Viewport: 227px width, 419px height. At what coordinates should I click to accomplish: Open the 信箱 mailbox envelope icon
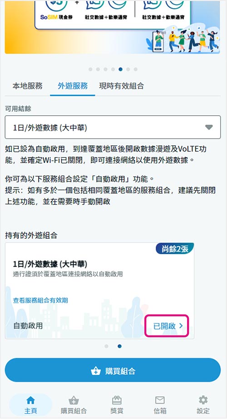(x=160, y=400)
